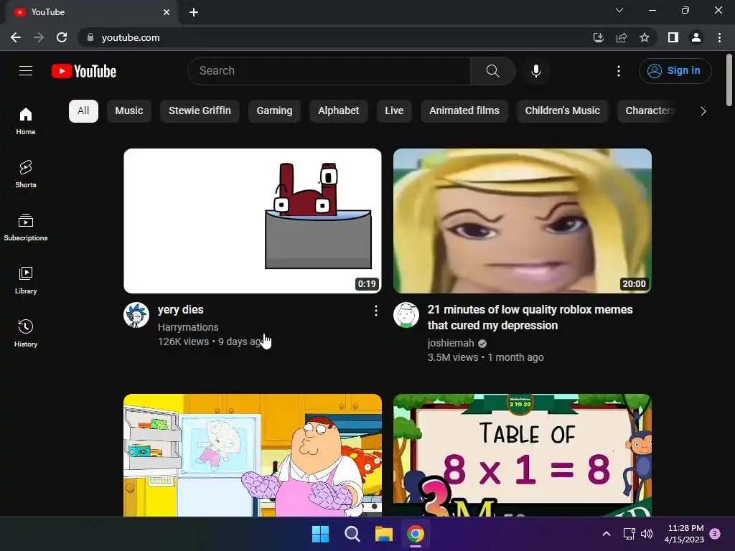Screen dimensions: 735x551
Task: Open Harrymations channel name link
Action: tap(188, 327)
